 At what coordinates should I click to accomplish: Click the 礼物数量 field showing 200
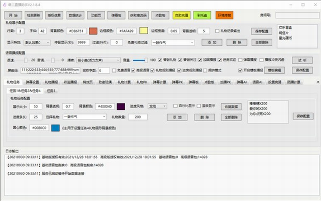click(138, 117)
